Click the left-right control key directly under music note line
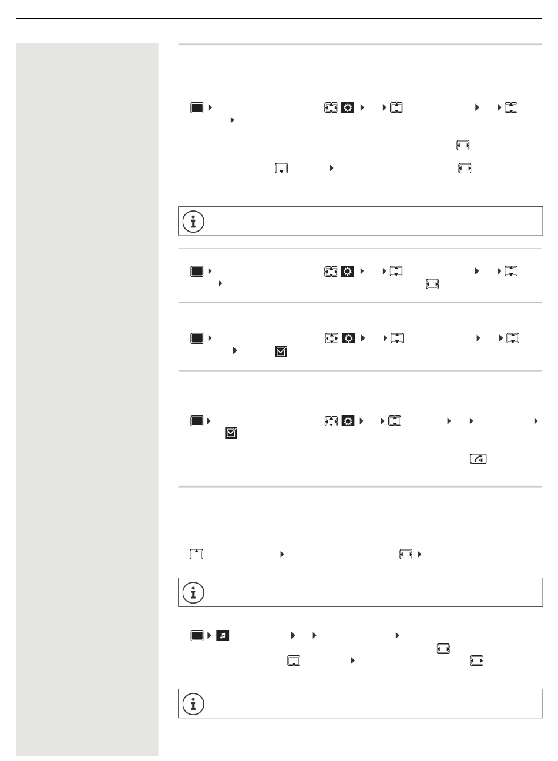The width and height of the screenshot is (558, 761). click(x=443, y=648)
